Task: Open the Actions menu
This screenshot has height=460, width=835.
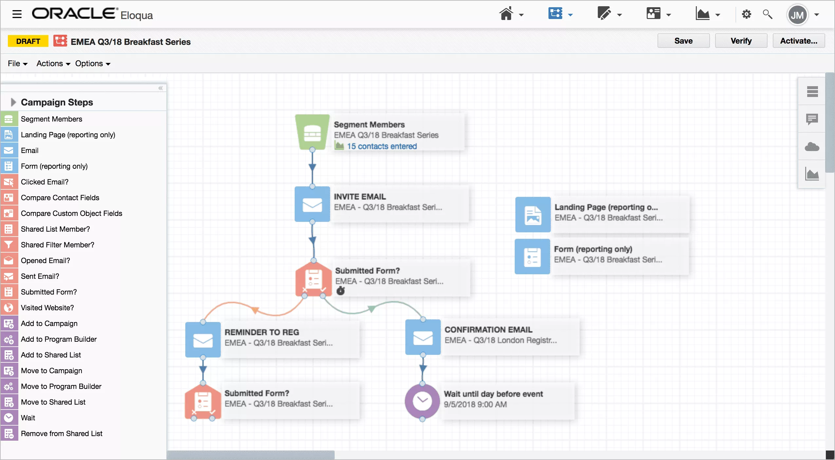Action: click(53, 64)
